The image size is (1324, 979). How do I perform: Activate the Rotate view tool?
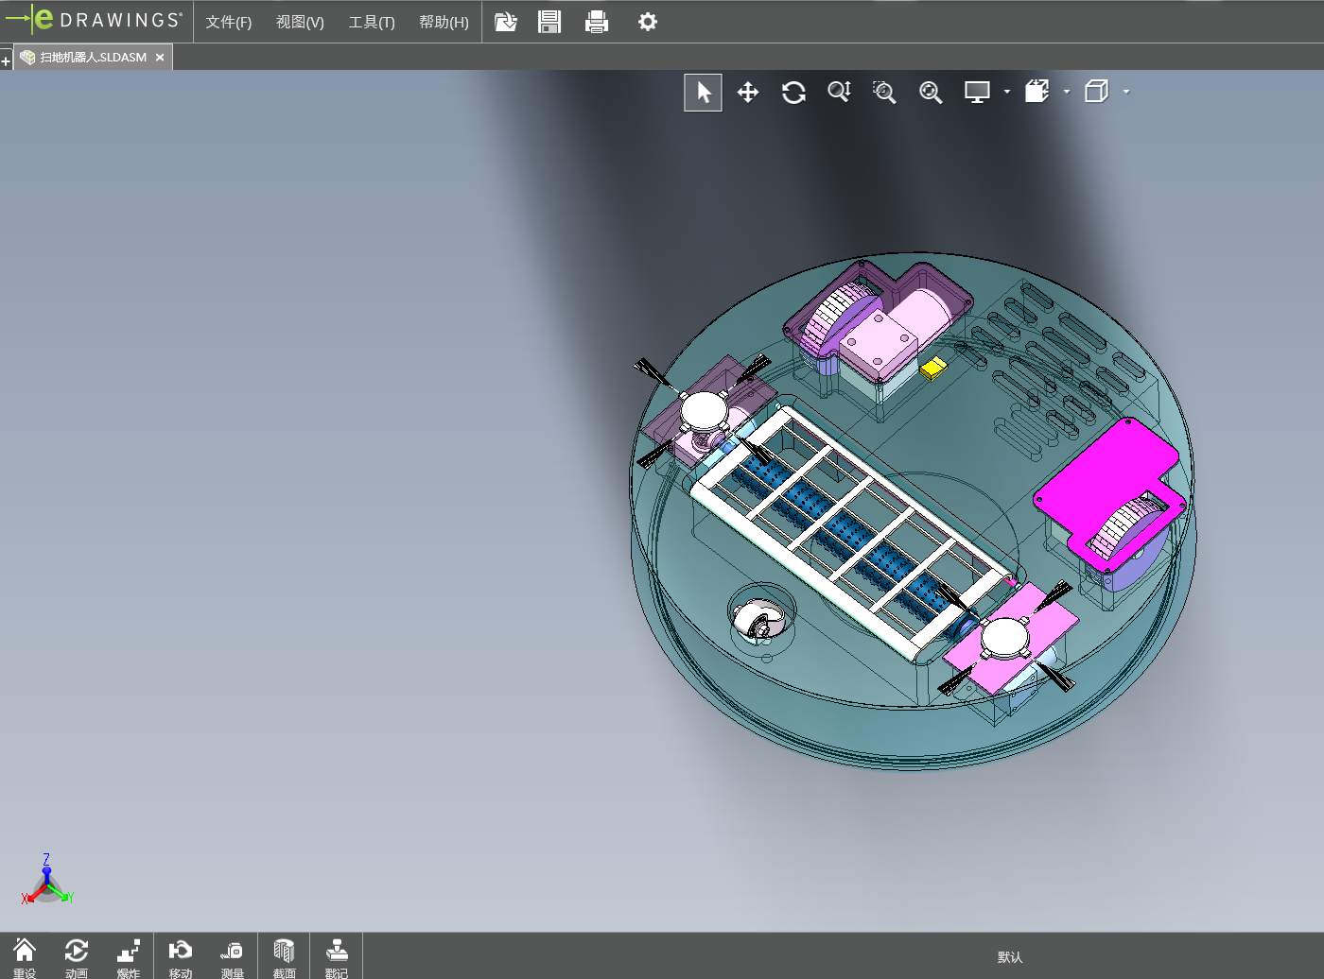[x=793, y=92]
